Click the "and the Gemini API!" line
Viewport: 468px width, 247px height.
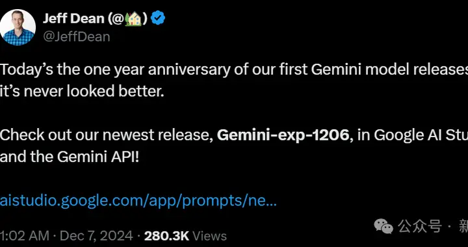[70, 157]
